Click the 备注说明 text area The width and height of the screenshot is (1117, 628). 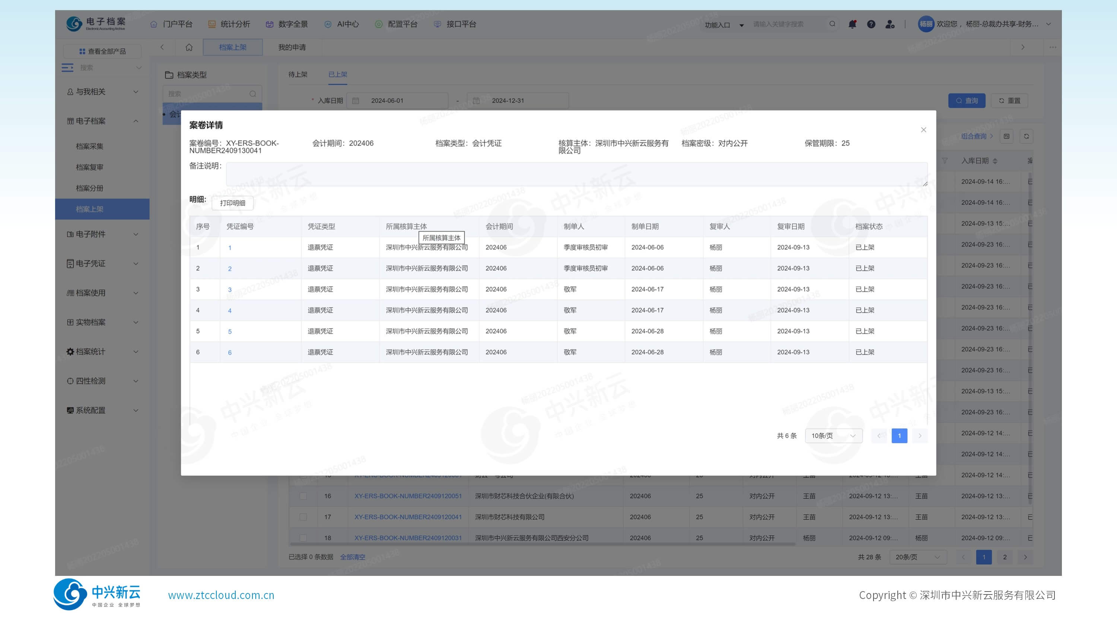click(x=577, y=174)
